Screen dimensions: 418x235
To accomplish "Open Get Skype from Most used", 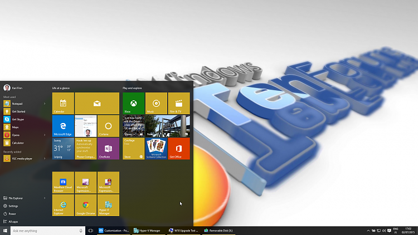I will click(x=25, y=119).
